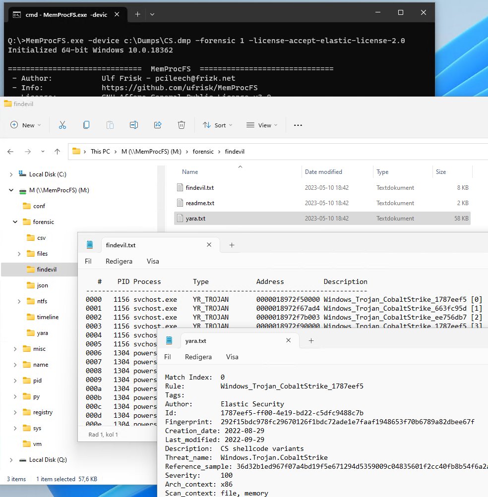Sort files by Date modified column header

pos(323,172)
